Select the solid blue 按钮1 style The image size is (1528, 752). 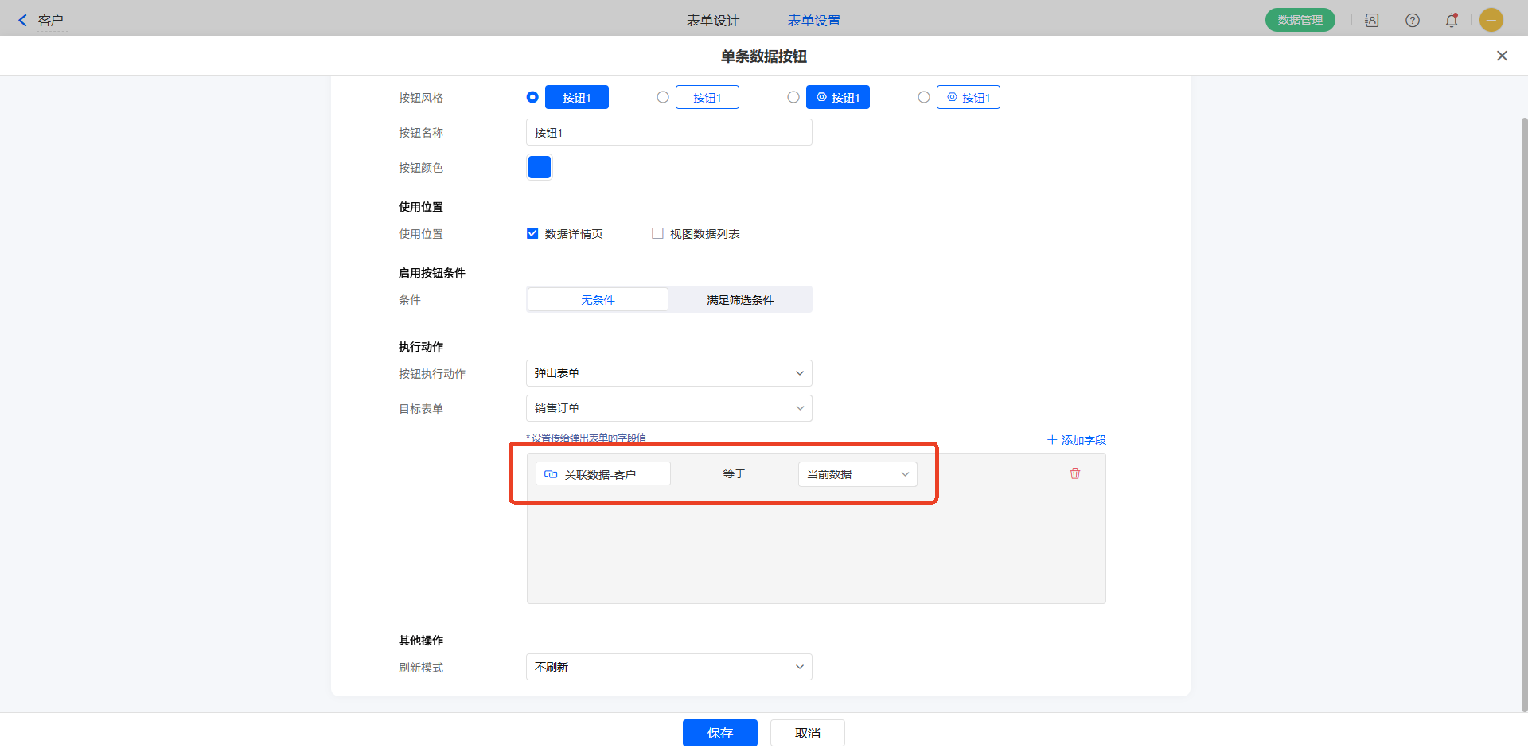pyautogui.click(x=532, y=97)
